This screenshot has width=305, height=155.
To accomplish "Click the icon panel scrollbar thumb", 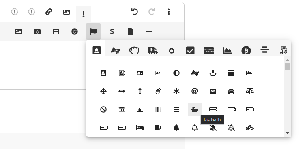I will [x=288, y=66].
